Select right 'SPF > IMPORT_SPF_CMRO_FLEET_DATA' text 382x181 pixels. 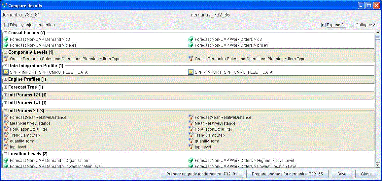[233, 72]
